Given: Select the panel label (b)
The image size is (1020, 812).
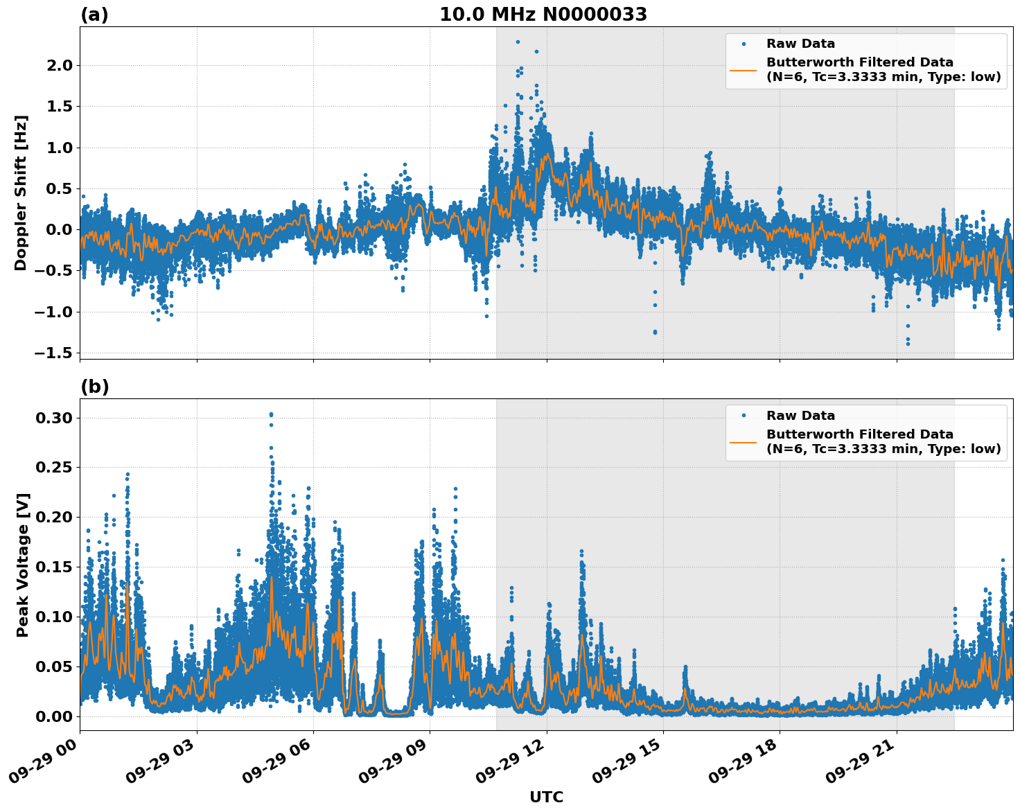Looking at the screenshot, I should [x=95, y=385].
